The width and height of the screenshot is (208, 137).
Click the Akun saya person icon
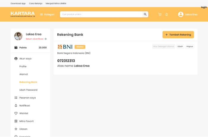(16, 59)
